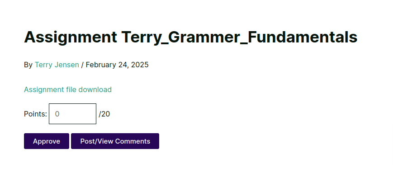Open Post/View Comments

(115, 141)
